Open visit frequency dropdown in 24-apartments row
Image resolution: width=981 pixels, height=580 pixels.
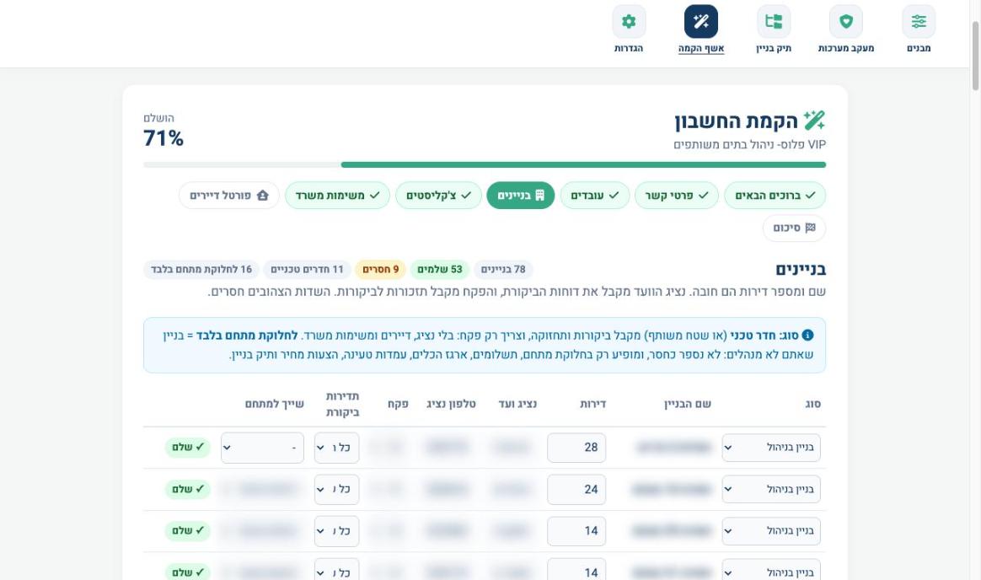(x=336, y=489)
